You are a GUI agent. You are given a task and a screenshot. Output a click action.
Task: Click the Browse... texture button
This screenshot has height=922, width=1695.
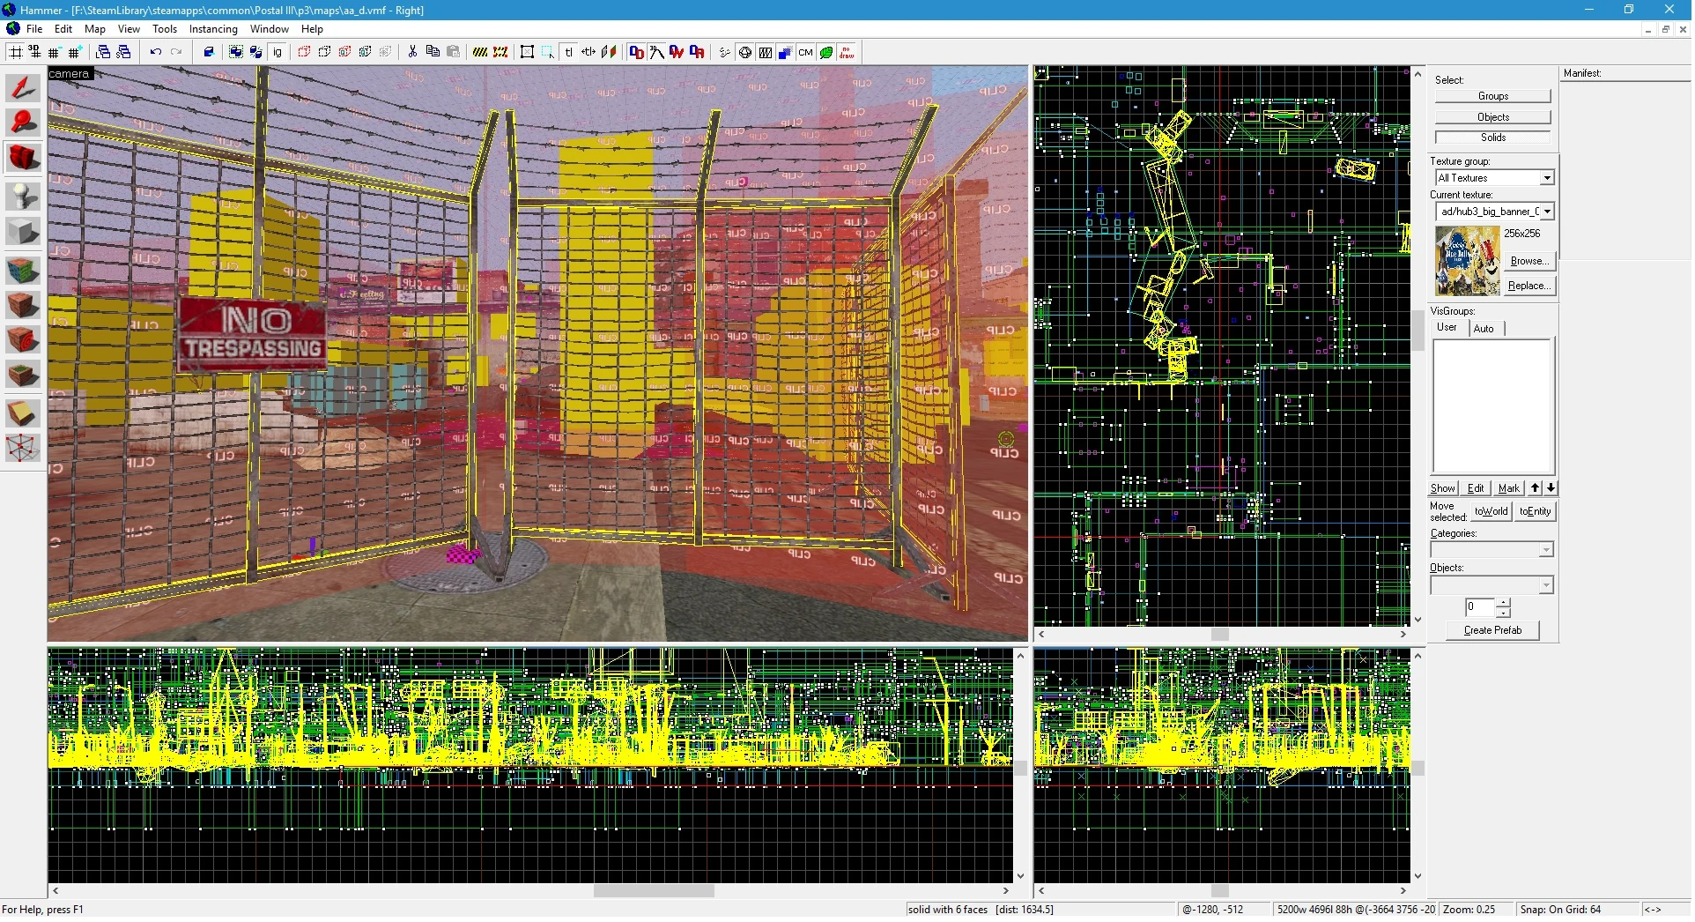pos(1532,262)
